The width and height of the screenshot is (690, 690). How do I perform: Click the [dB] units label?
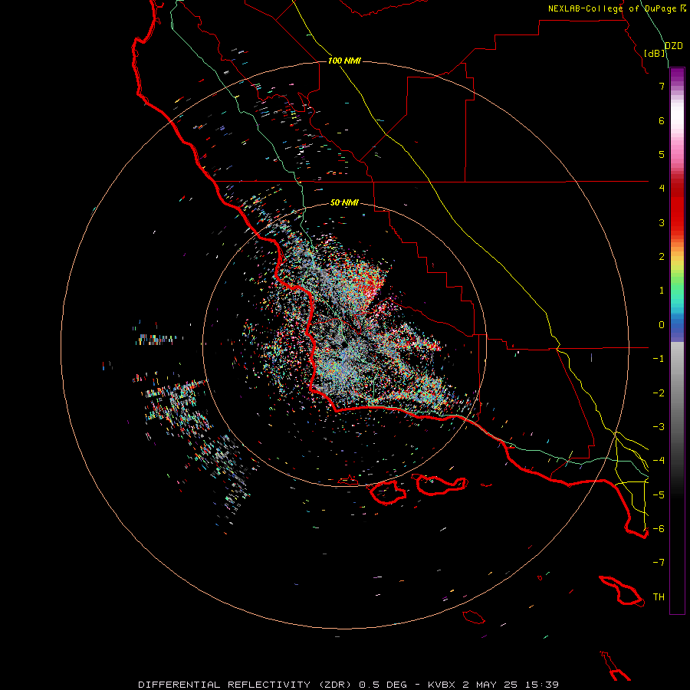pyautogui.click(x=654, y=53)
